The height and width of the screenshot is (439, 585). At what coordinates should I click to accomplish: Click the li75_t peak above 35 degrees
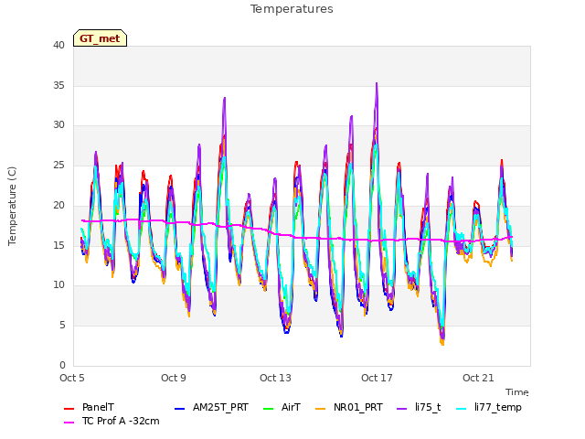377,83
